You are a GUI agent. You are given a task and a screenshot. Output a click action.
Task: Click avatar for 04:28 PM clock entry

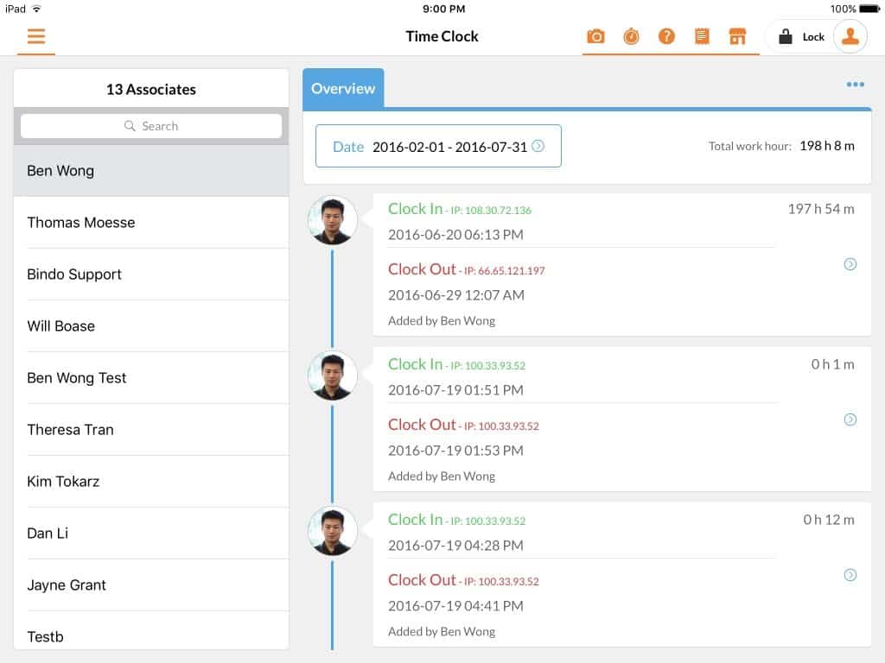pyautogui.click(x=333, y=531)
